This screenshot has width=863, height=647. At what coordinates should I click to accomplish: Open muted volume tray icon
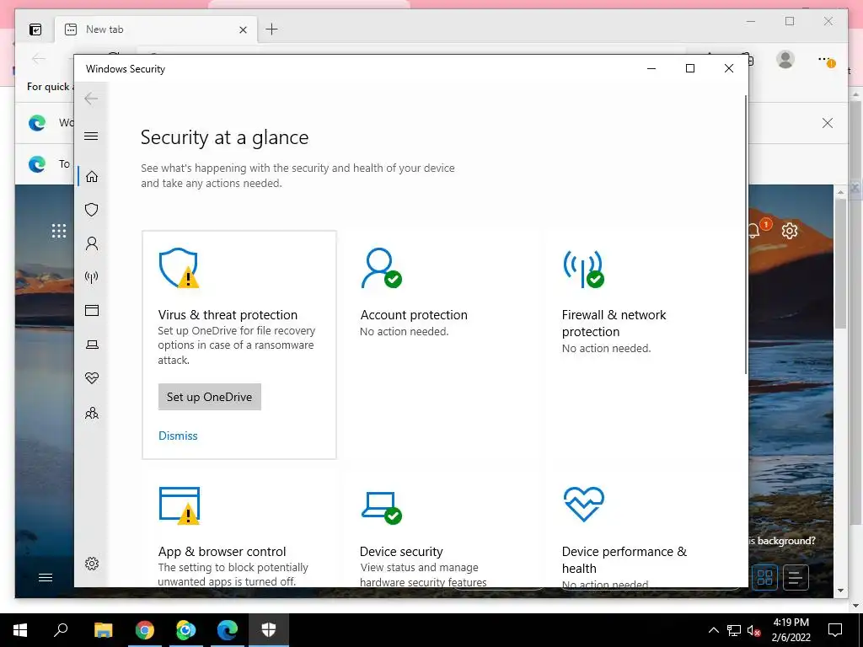click(x=754, y=630)
